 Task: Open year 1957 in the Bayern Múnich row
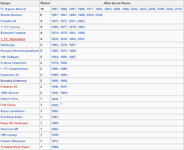click(x=55, y=9)
